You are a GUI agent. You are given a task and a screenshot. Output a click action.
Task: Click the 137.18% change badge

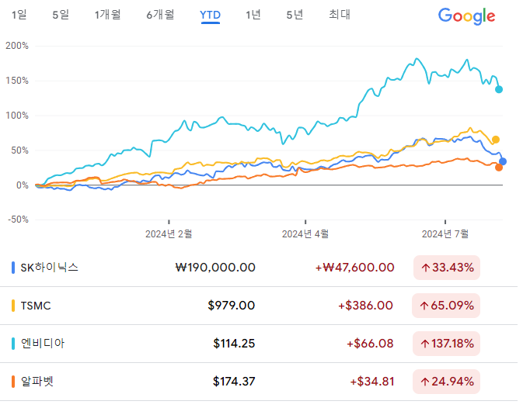click(x=446, y=344)
